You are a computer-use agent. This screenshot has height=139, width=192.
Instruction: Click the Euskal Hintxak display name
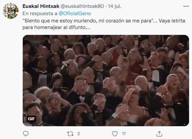[x=41, y=6]
